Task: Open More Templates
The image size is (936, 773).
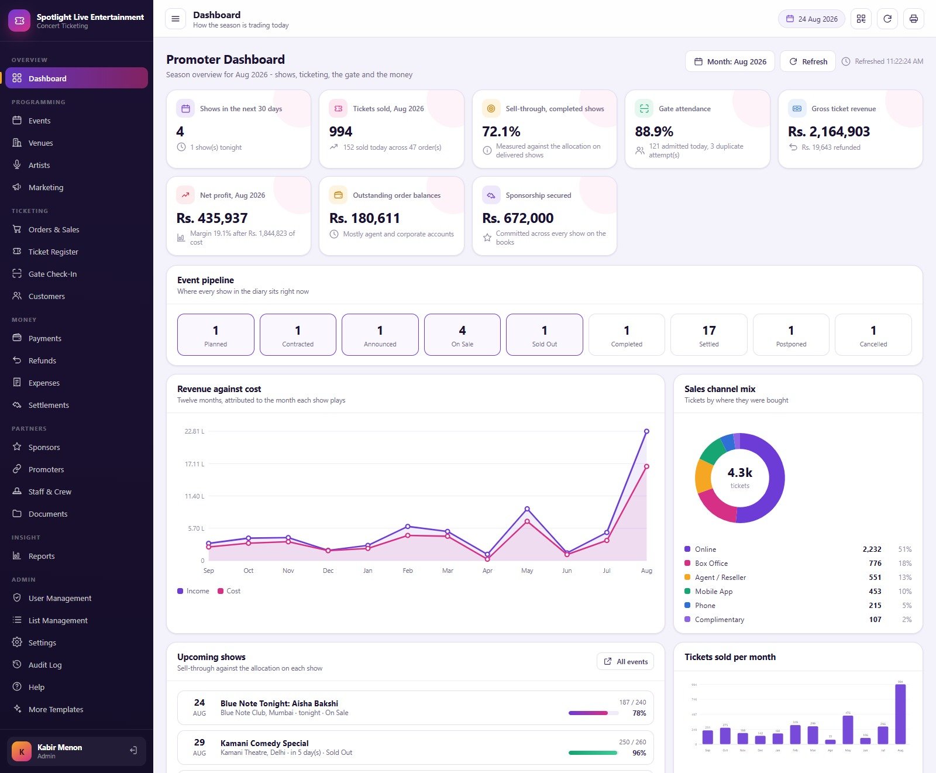Action: [x=77, y=709]
